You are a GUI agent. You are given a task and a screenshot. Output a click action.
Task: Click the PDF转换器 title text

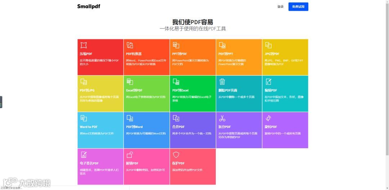coord(134,54)
